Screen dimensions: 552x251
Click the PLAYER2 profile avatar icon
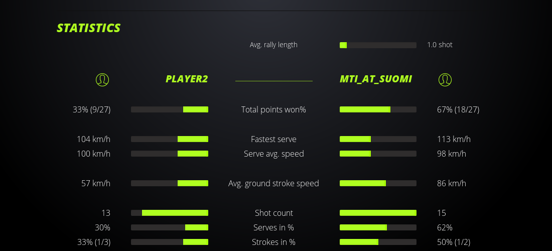(x=102, y=79)
